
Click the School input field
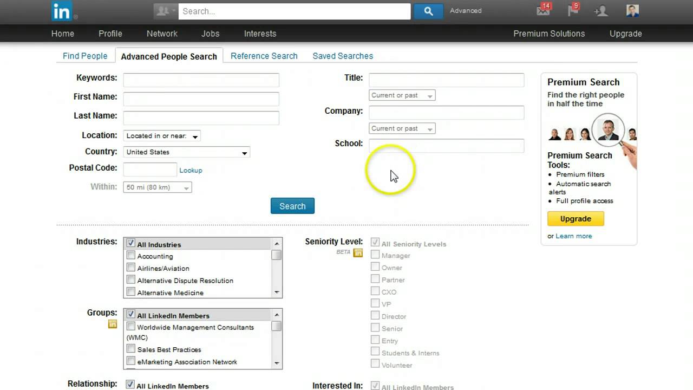447,146
